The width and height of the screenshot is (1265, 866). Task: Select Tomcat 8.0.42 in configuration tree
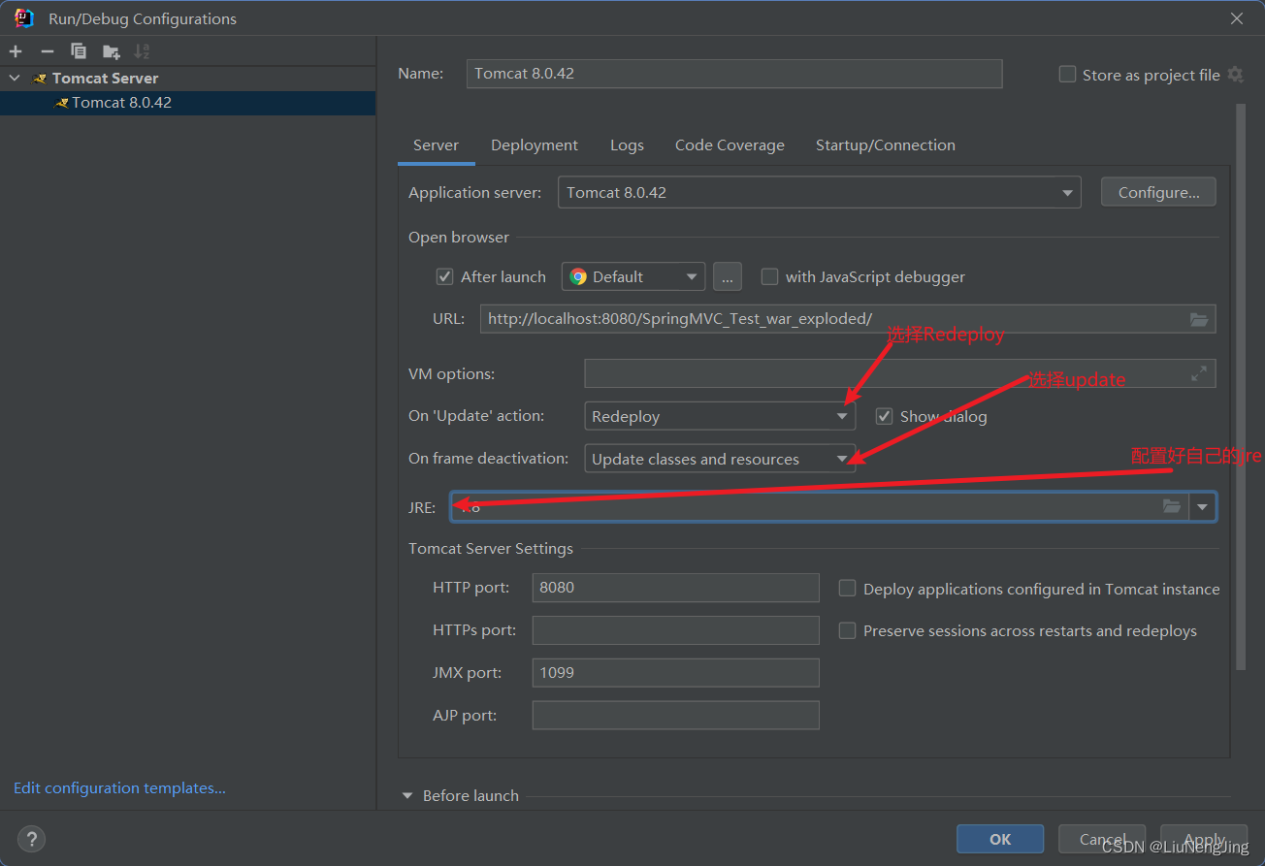click(x=187, y=103)
